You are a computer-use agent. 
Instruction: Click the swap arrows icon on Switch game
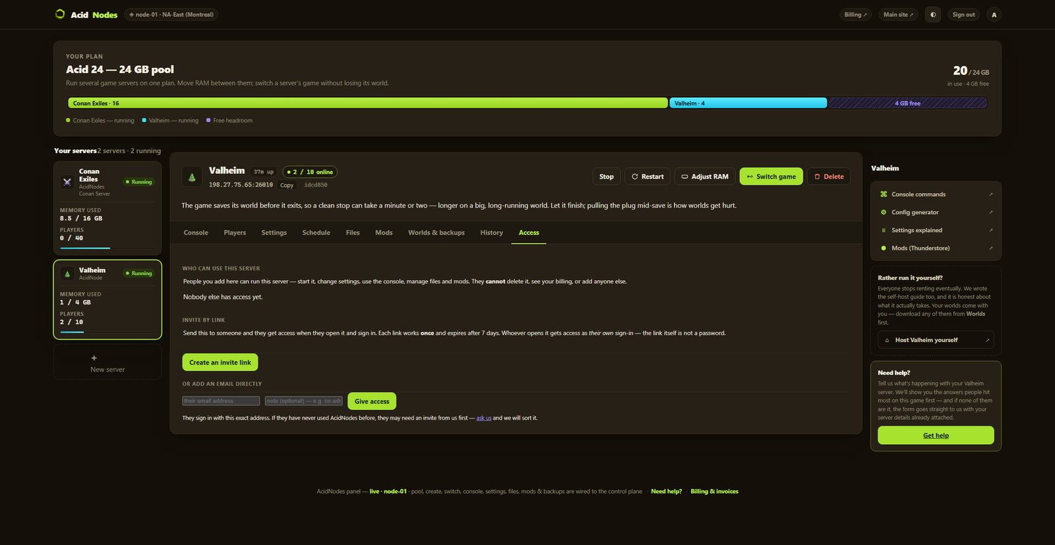click(750, 177)
